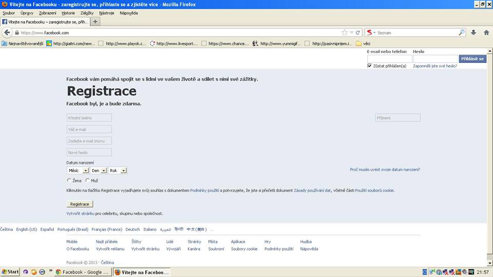This screenshot has width=493, height=277.
Task: Open the Soubor menu
Action: [9, 13]
